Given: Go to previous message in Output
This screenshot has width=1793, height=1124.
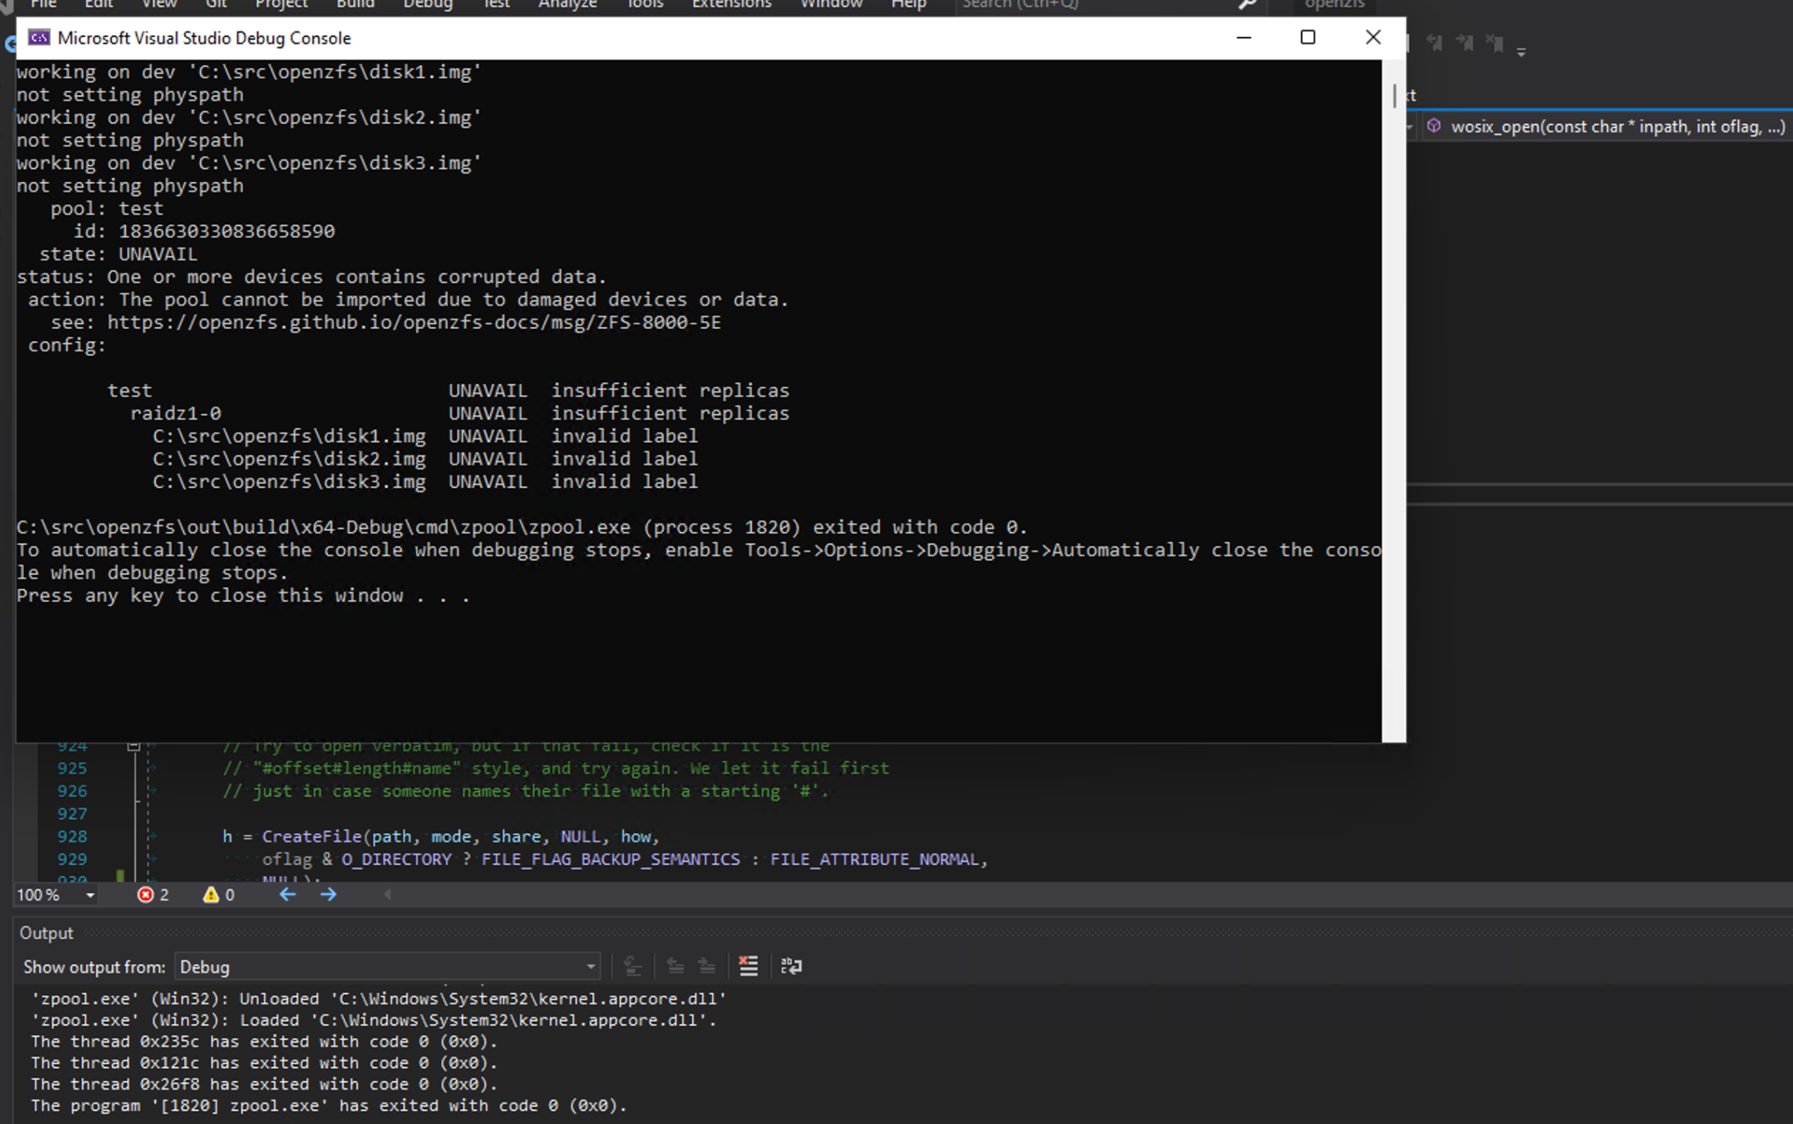Looking at the screenshot, I should [675, 966].
